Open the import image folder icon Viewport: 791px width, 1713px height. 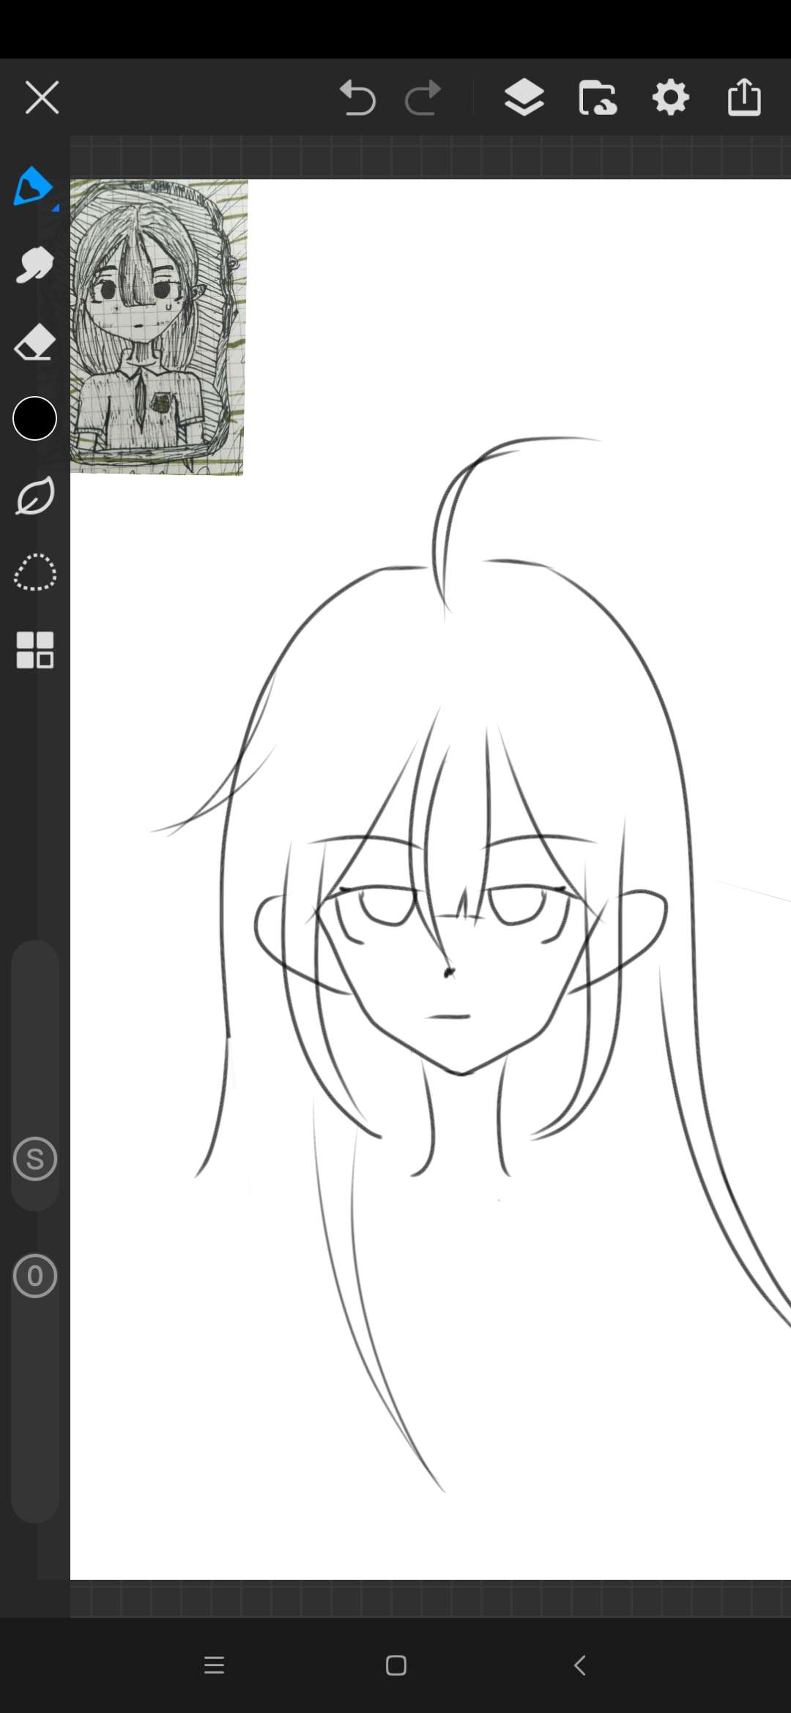coord(598,97)
